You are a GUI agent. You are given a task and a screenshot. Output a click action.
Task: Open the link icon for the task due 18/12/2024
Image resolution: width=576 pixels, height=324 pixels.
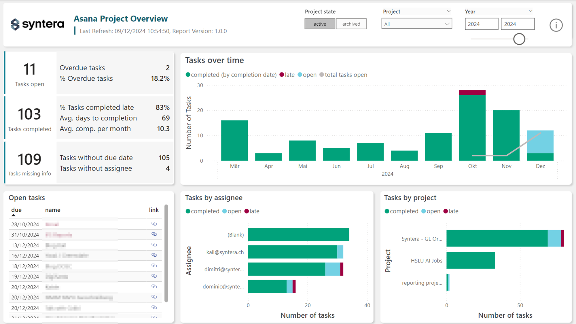pos(154,266)
